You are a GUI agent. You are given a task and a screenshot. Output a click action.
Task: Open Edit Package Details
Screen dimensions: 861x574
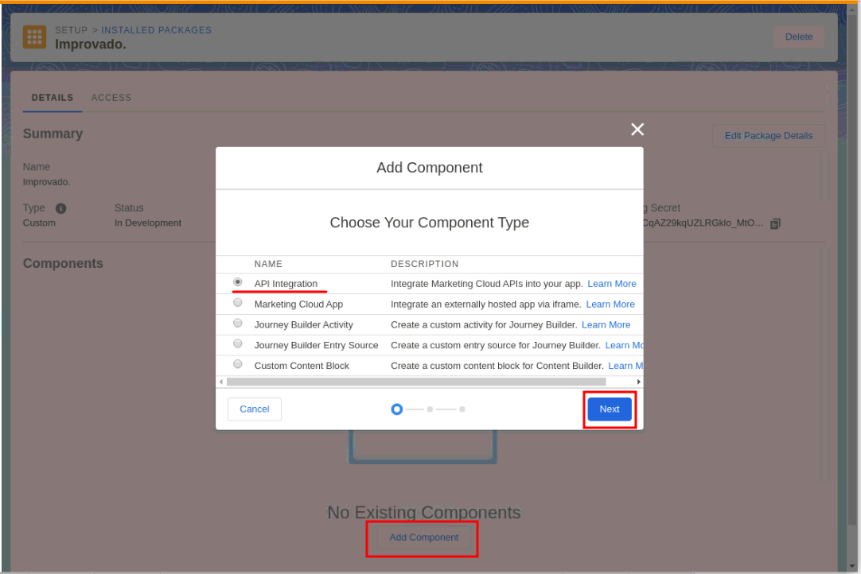tap(768, 135)
